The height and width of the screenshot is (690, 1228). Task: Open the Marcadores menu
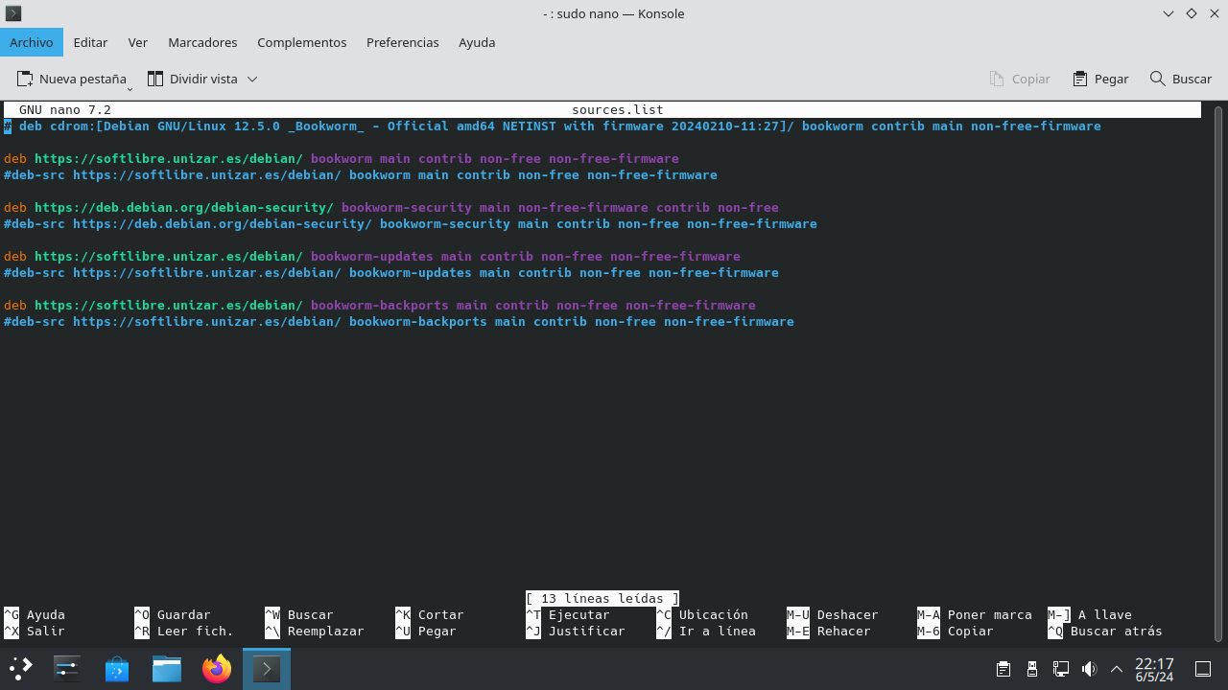tap(202, 42)
